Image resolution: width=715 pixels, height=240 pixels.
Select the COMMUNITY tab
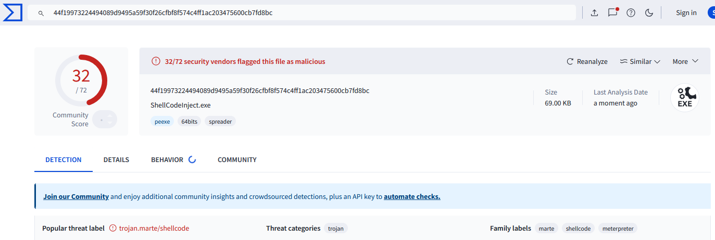click(237, 159)
